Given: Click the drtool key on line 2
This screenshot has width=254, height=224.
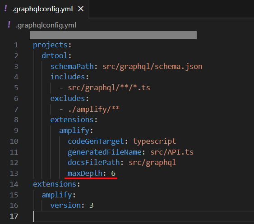Looking at the screenshot, I should [x=55, y=56].
